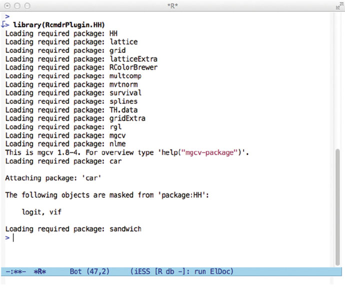The width and height of the screenshot is (345, 290).
Task: Click the "TH.data" package line
Action: 72,110
